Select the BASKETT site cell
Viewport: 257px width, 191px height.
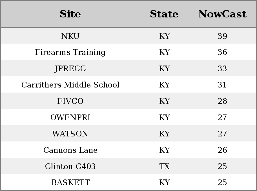click(x=70, y=182)
